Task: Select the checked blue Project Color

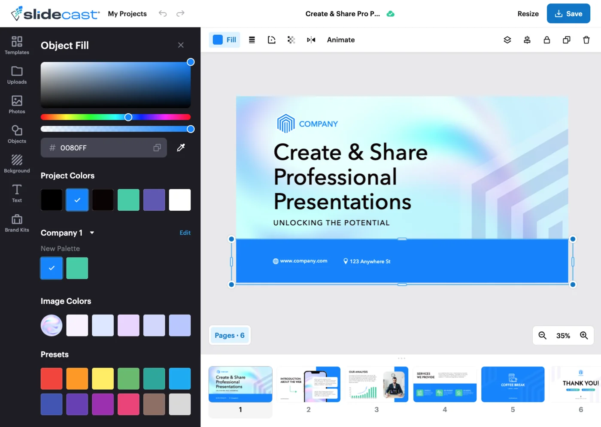Action: tap(77, 200)
